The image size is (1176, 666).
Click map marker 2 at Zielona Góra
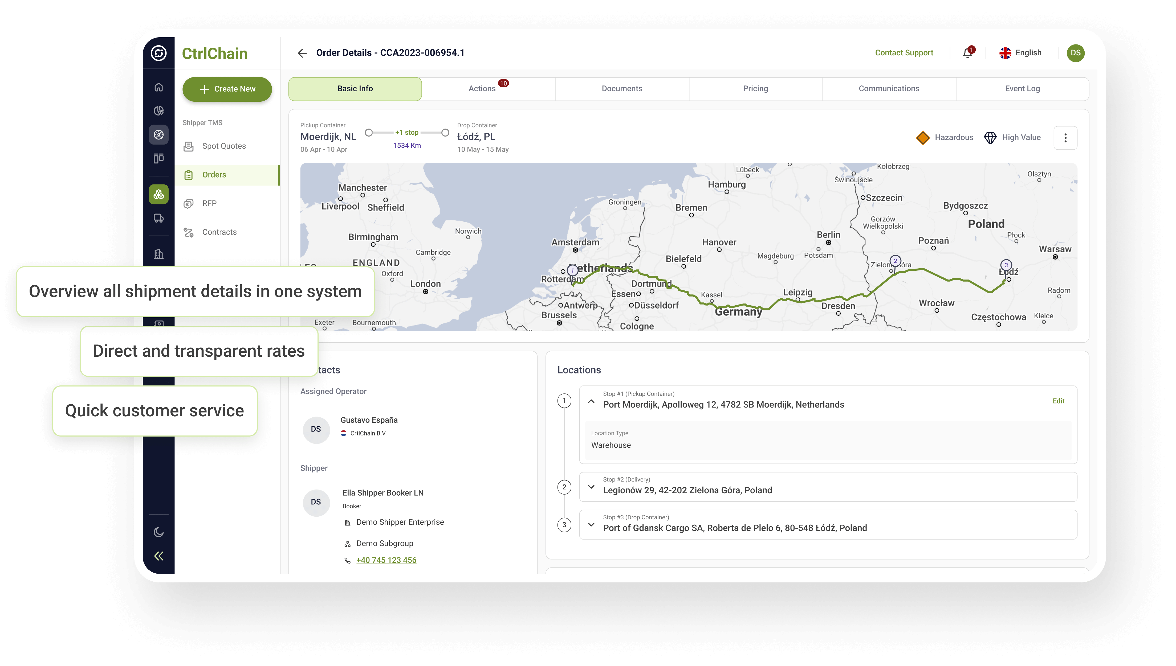tap(896, 261)
